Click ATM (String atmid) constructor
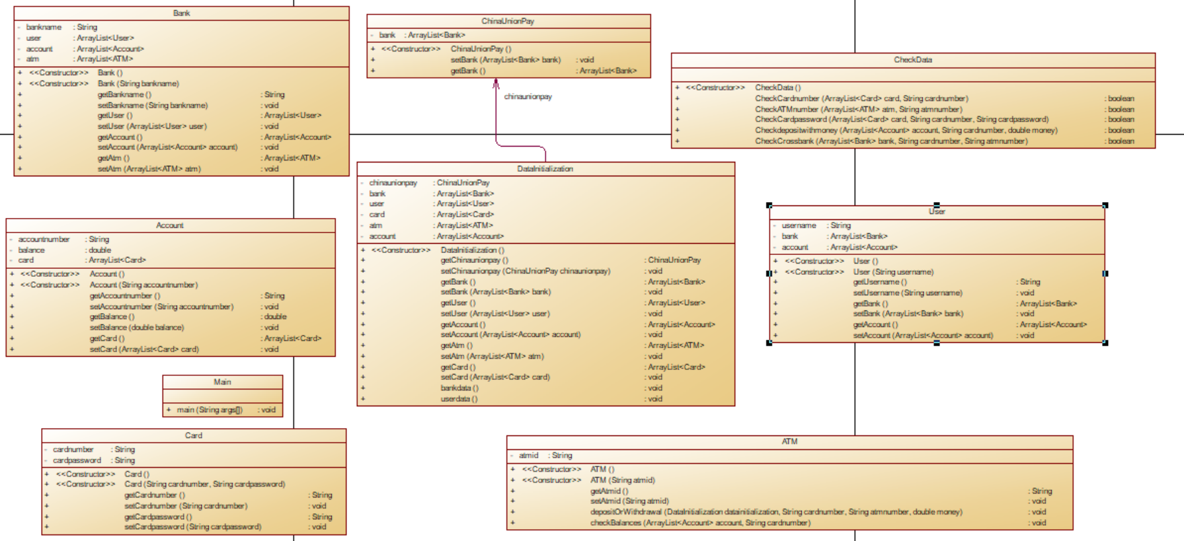 click(x=623, y=480)
